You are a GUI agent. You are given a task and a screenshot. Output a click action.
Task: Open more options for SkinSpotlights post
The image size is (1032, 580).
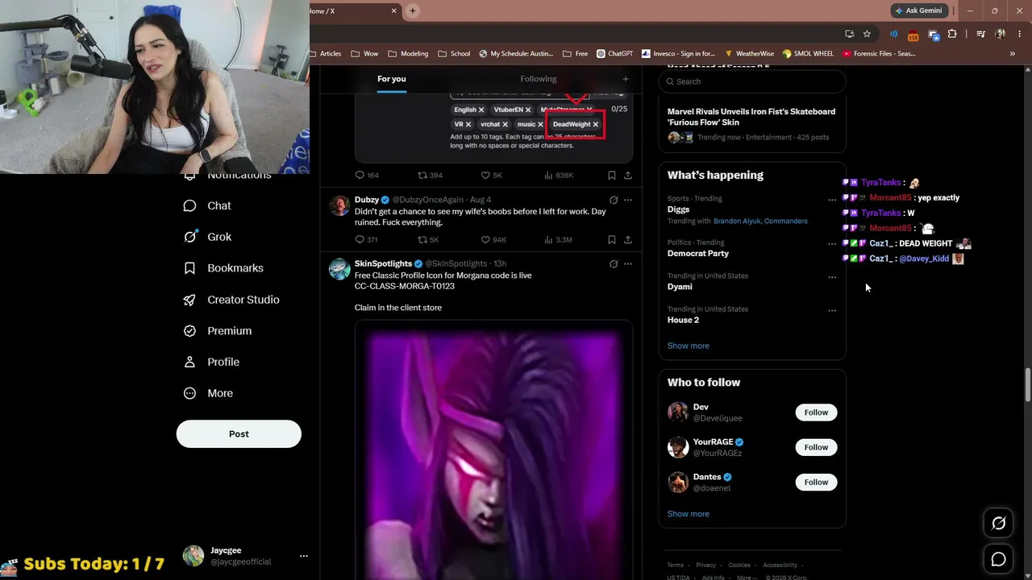[x=628, y=263]
